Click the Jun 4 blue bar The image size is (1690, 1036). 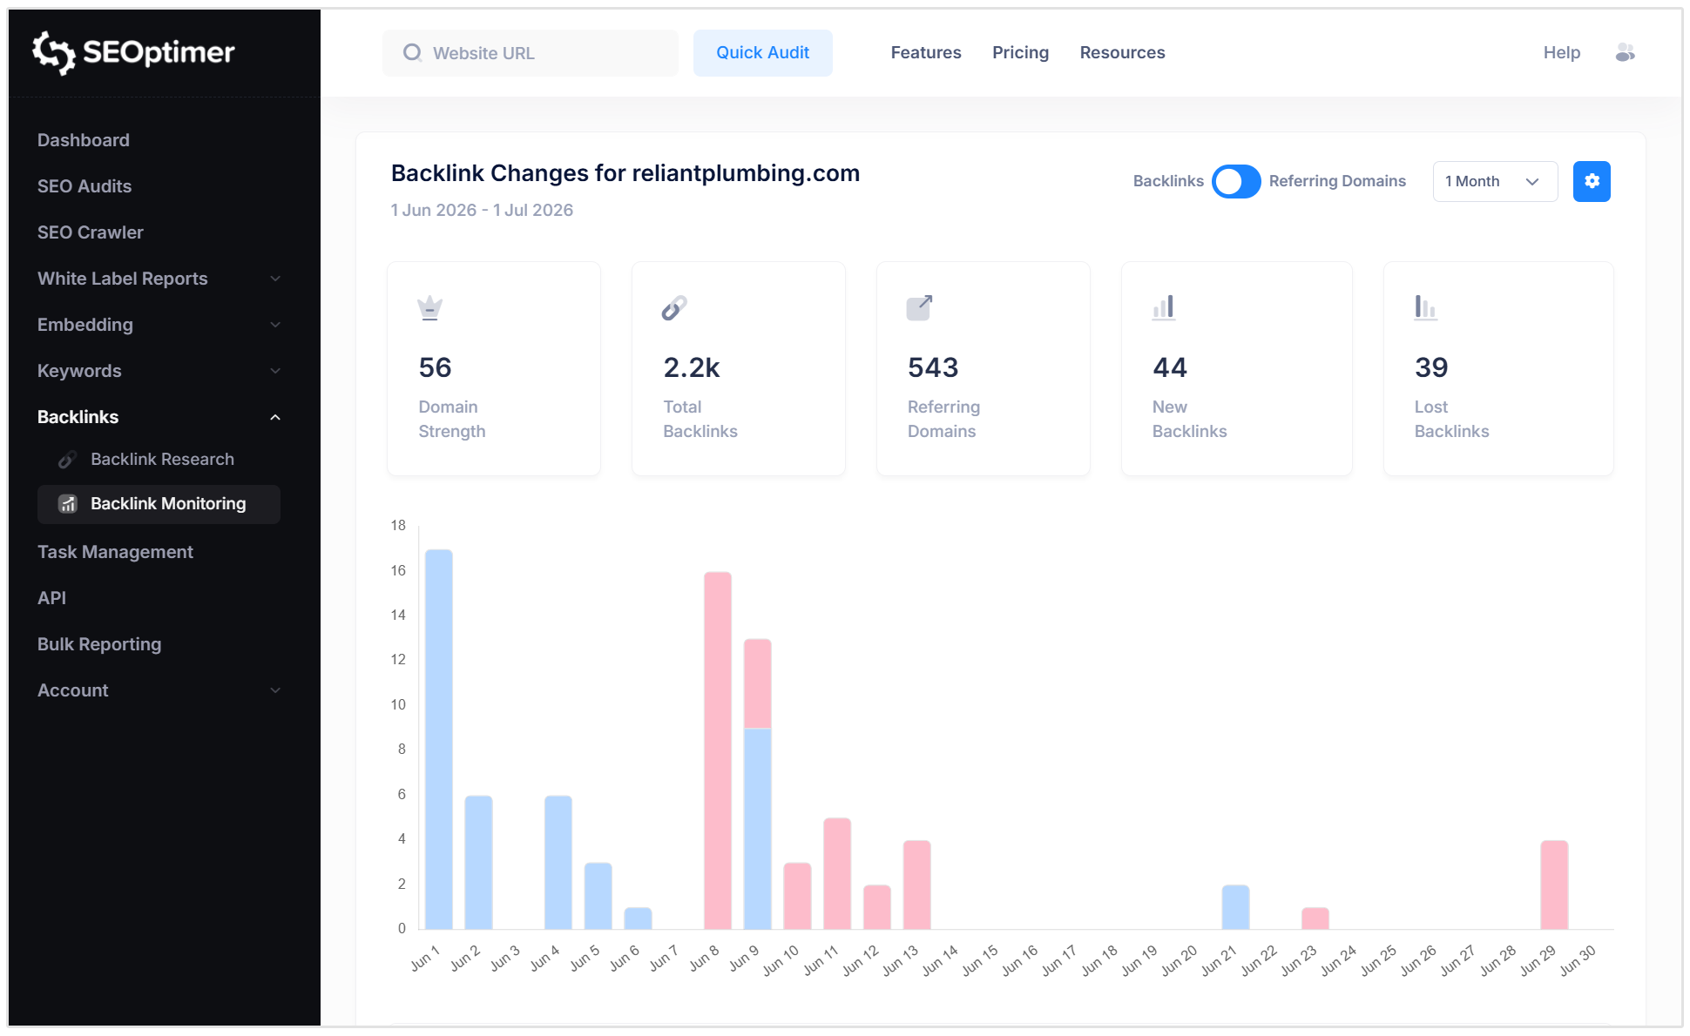pyautogui.click(x=558, y=862)
